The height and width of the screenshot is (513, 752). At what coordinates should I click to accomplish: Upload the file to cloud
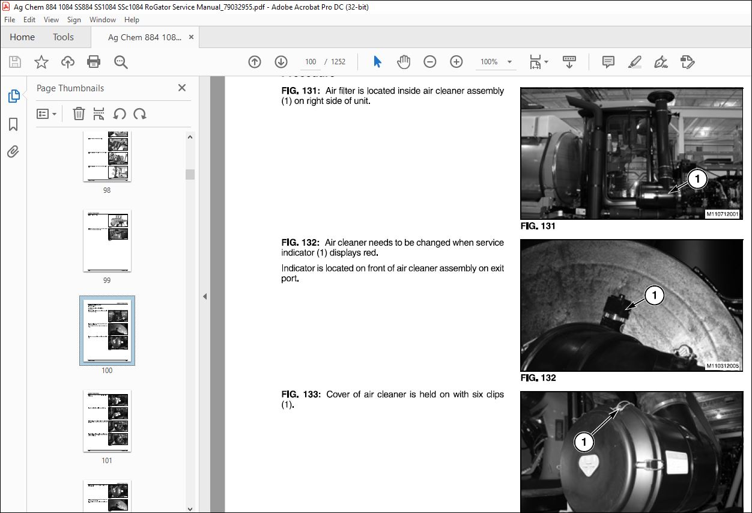coord(68,62)
